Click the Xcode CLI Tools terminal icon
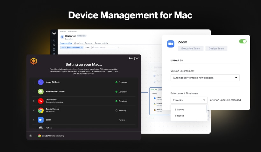 coord(41,82)
